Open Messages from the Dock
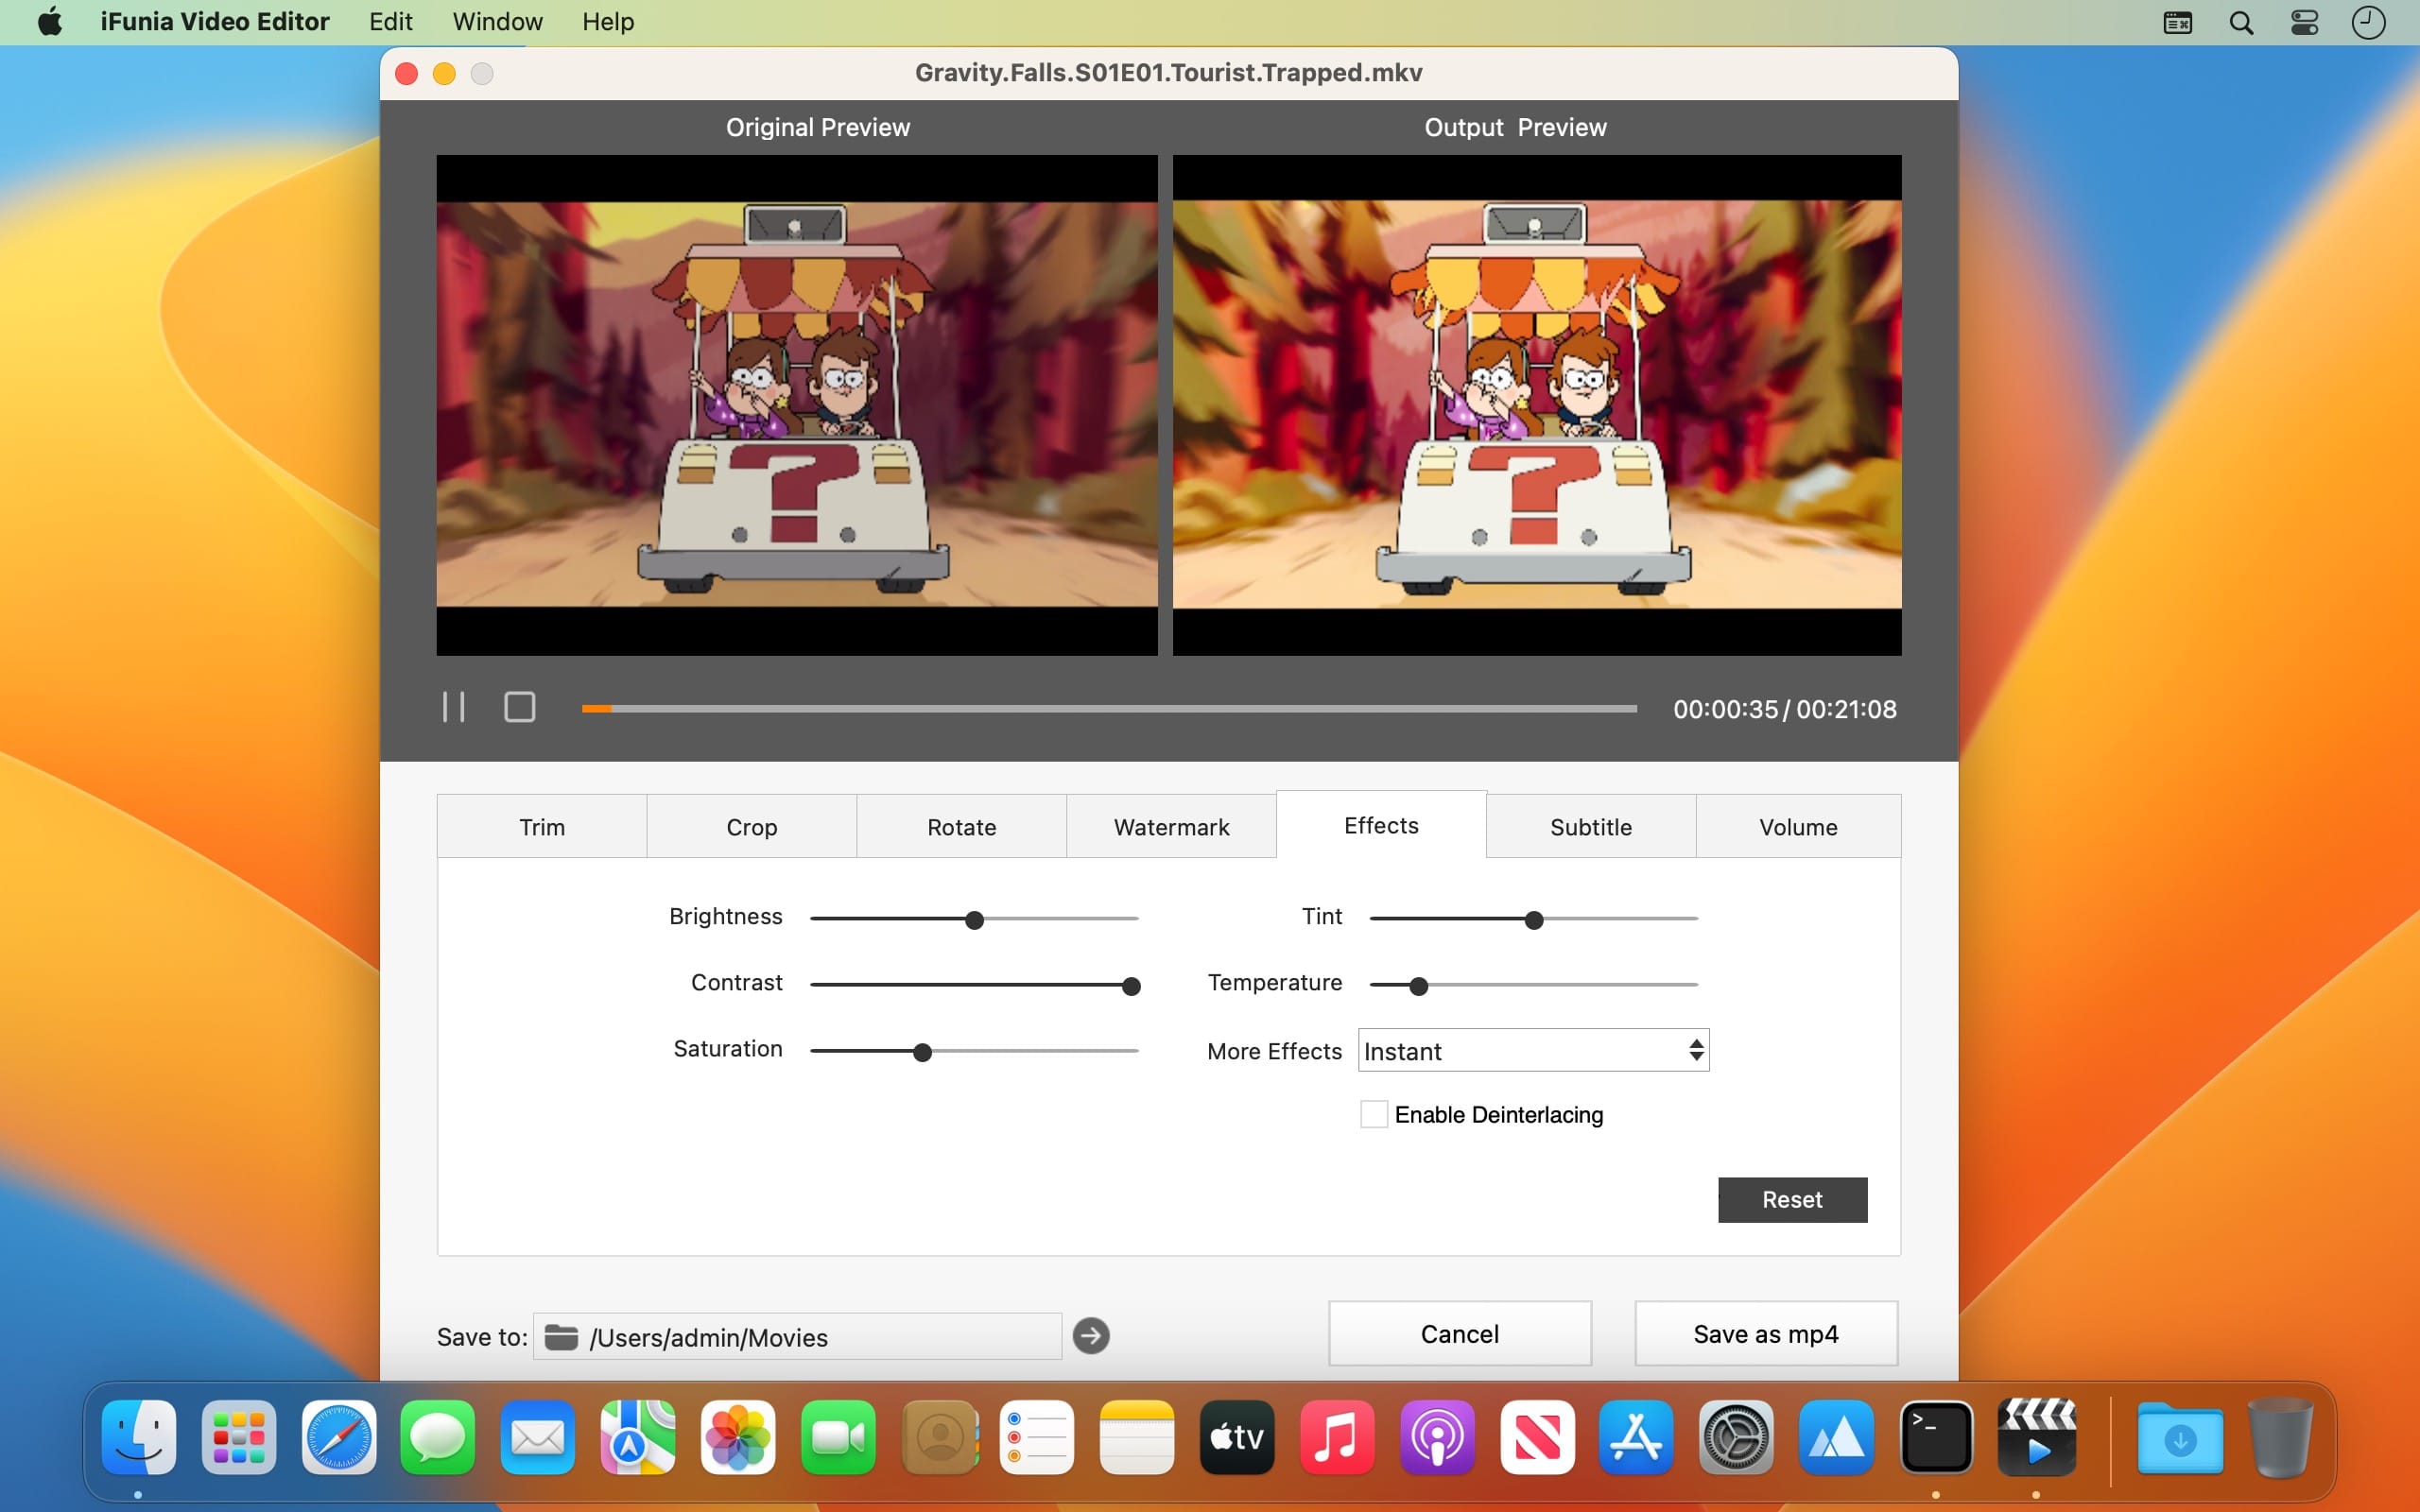2420x1512 pixels. [x=438, y=1437]
